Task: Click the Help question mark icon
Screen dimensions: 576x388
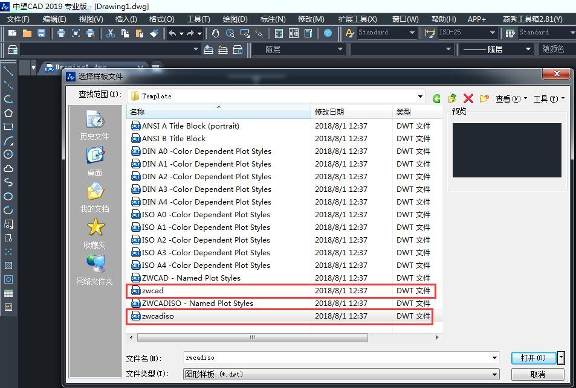Action: [328, 33]
